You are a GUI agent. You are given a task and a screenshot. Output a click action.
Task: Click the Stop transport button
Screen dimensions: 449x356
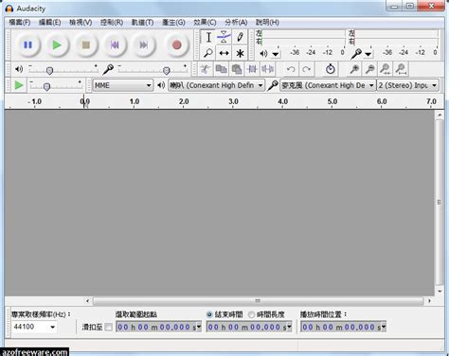pyautogui.click(x=86, y=45)
